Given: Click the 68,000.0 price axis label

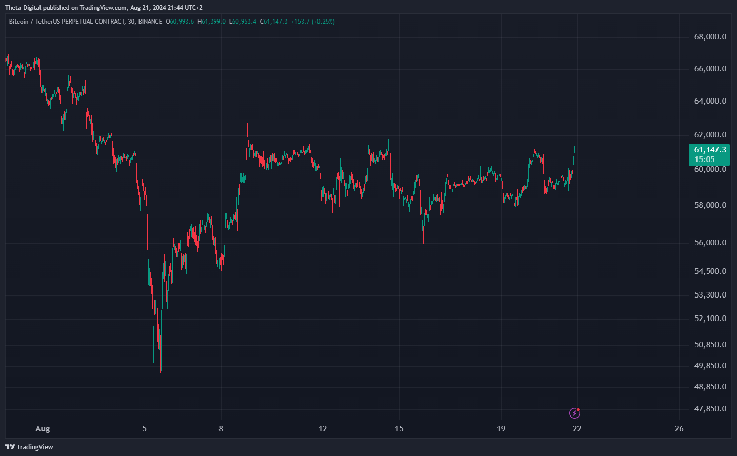Looking at the screenshot, I should tap(710, 37).
